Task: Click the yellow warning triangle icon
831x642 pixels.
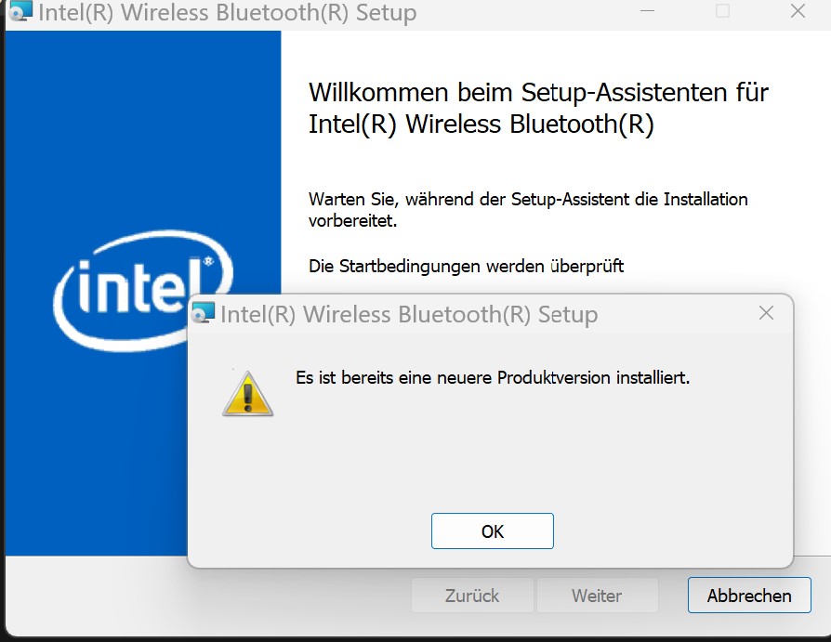Action: pyautogui.click(x=247, y=394)
